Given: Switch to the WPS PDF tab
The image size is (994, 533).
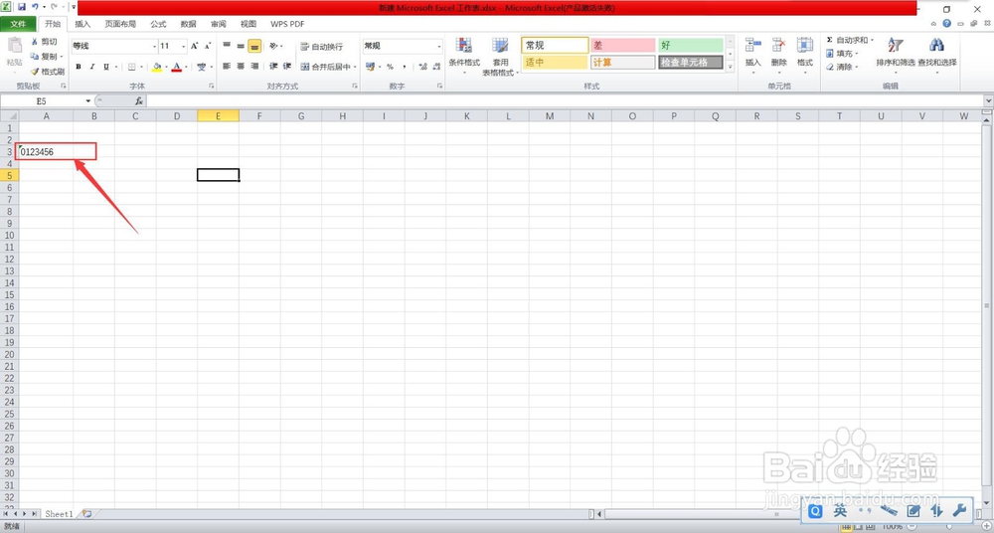Looking at the screenshot, I should 287,24.
